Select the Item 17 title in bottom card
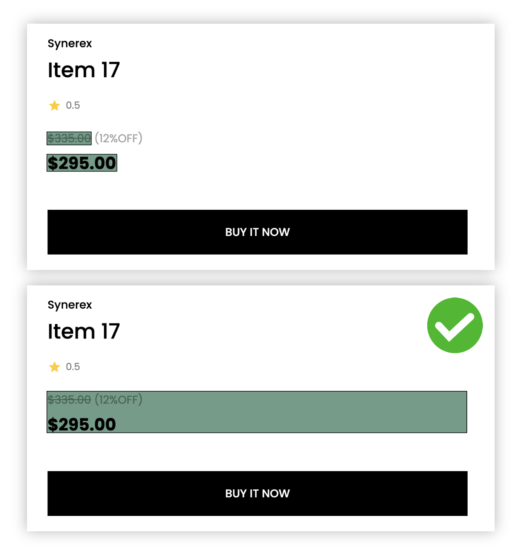 (x=84, y=331)
